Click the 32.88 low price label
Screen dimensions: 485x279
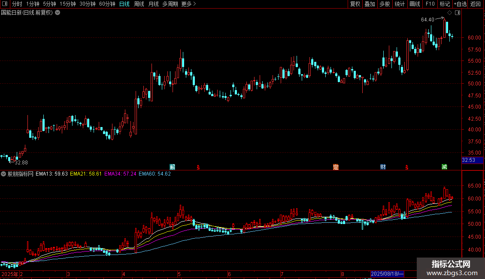[21, 163]
